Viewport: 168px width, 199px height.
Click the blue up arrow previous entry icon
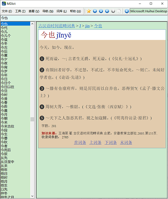coord(95,11)
